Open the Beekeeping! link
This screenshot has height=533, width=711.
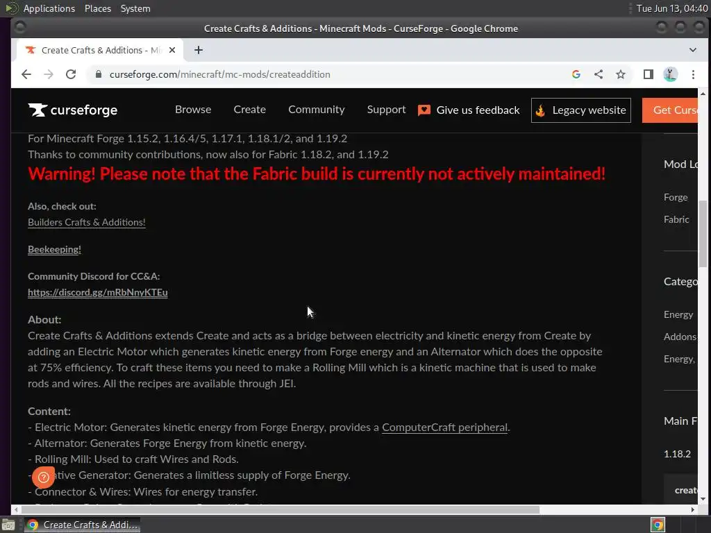[x=54, y=250]
